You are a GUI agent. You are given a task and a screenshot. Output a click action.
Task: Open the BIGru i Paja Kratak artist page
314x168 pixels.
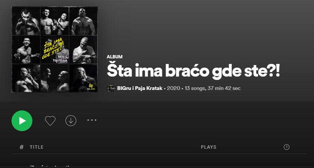(140, 88)
